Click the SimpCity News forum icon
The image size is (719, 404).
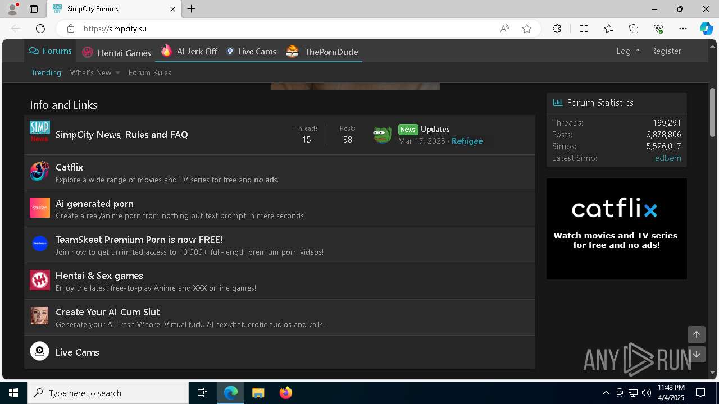[x=39, y=132]
